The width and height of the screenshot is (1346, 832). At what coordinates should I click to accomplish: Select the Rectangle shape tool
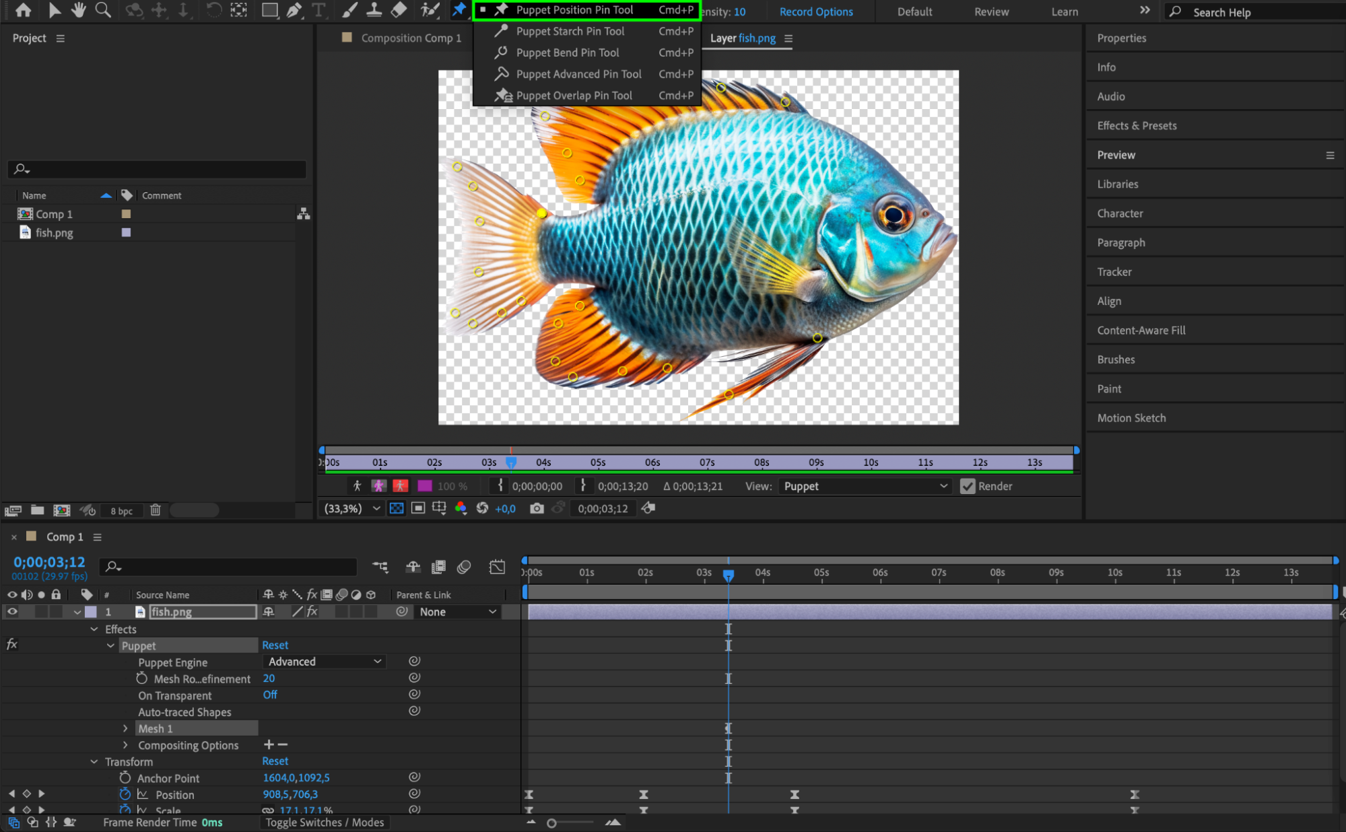[x=269, y=10]
